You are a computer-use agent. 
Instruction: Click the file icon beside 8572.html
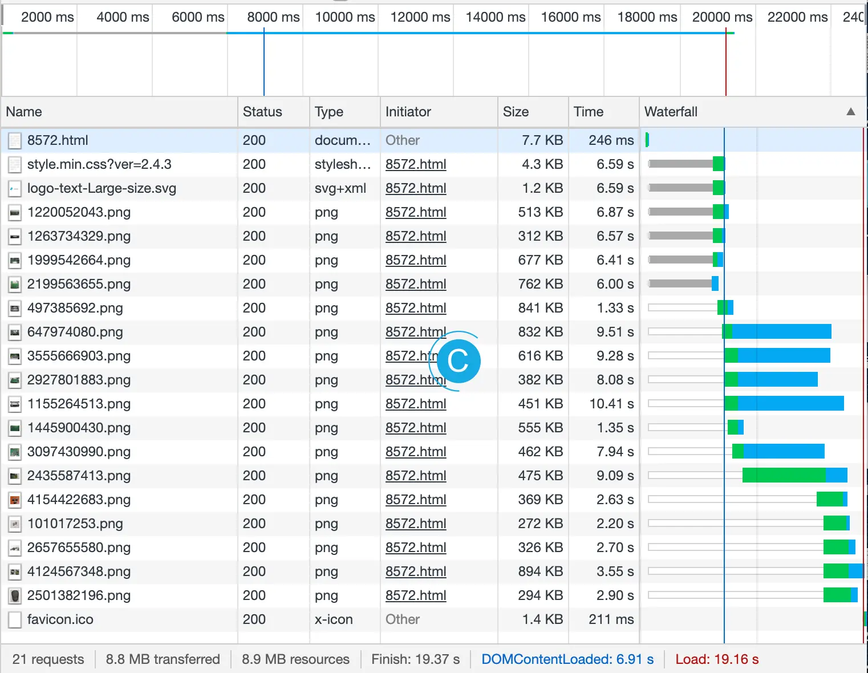[x=15, y=140]
